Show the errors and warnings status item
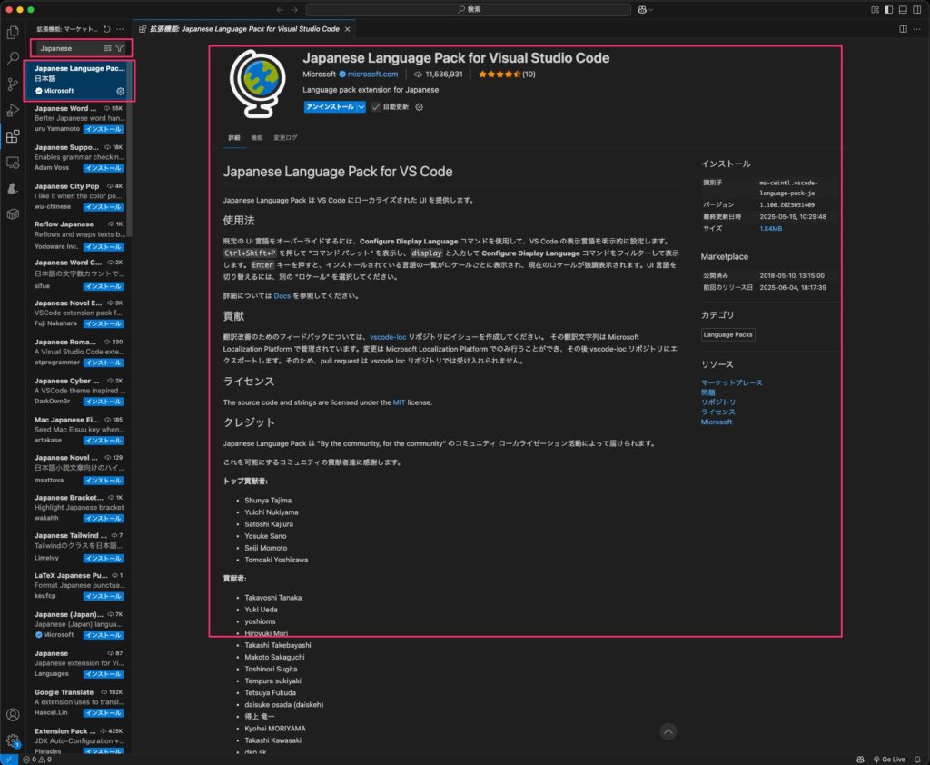 (x=37, y=760)
